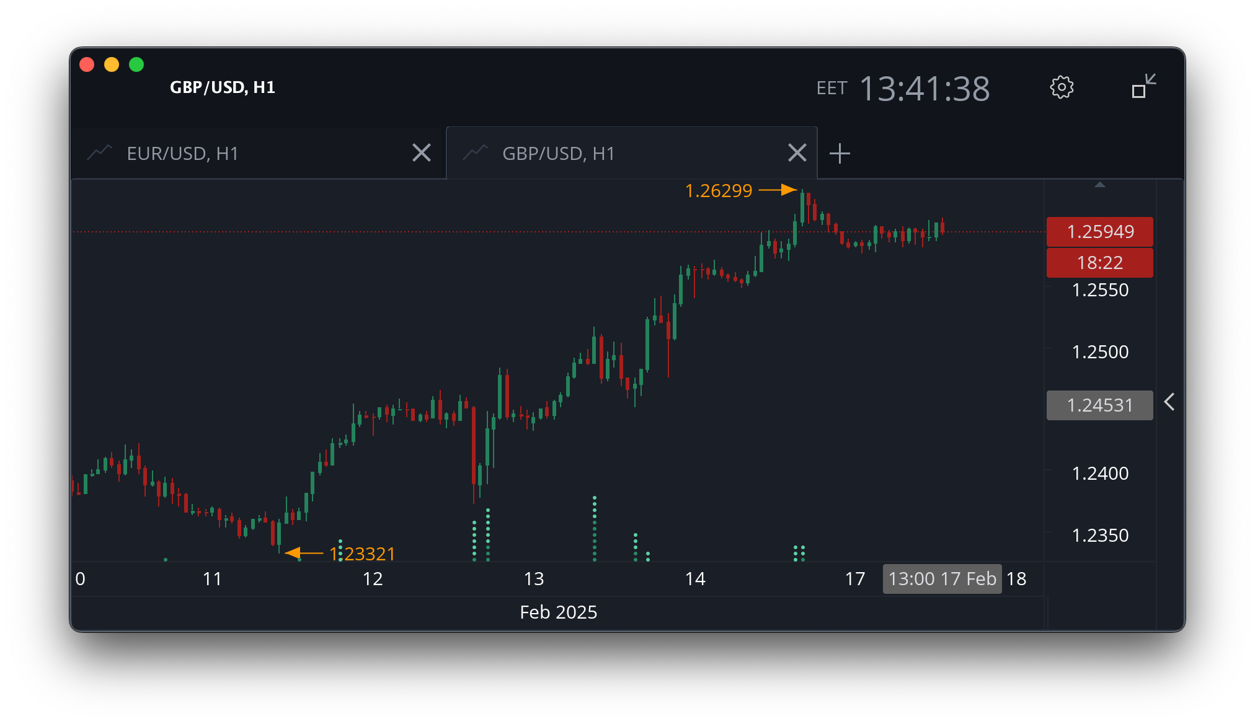1255x724 pixels.
Task: Click date label 17 on time axis
Action: [855, 579]
